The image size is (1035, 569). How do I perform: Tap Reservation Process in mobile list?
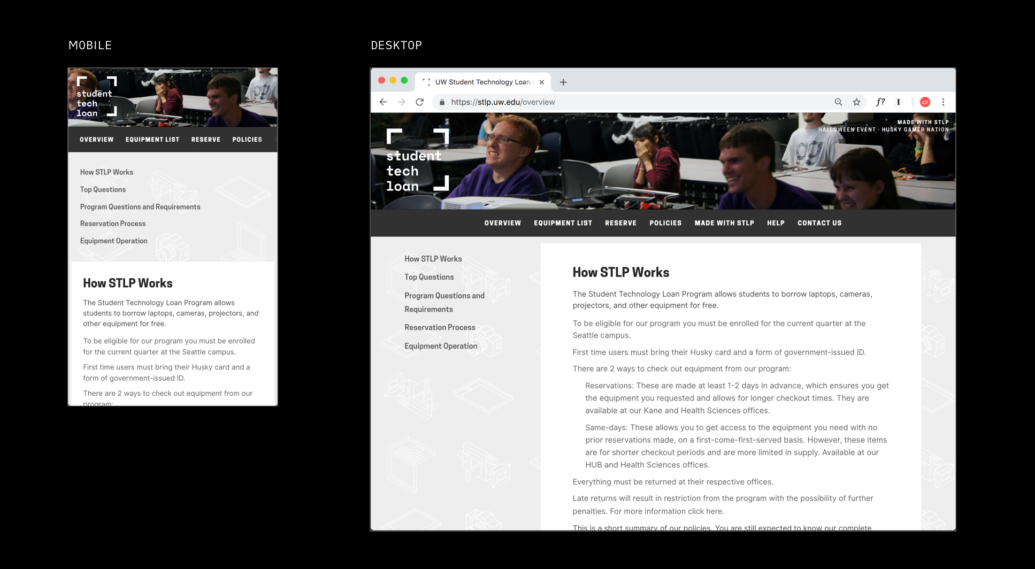[x=113, y=224]
